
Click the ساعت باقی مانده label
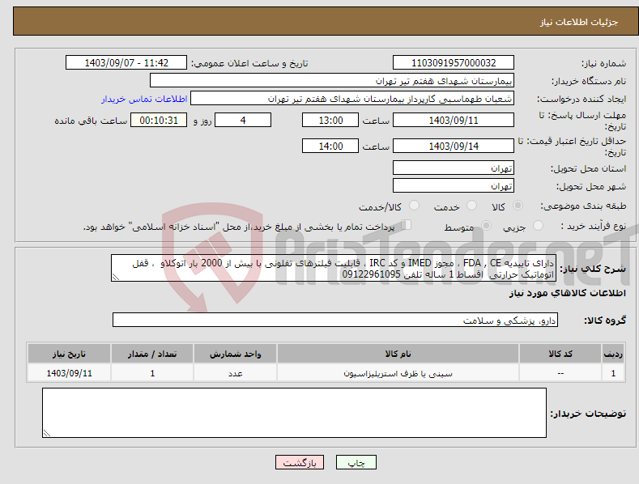click(91, 121)
